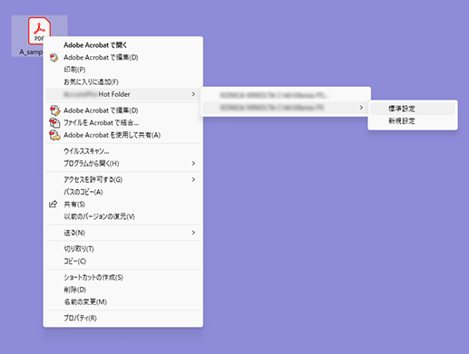The width and height of the screenshot is (469, 354).
Task: Open with 'Adobe Acrobat で開く'
Action: click(124, 45)
